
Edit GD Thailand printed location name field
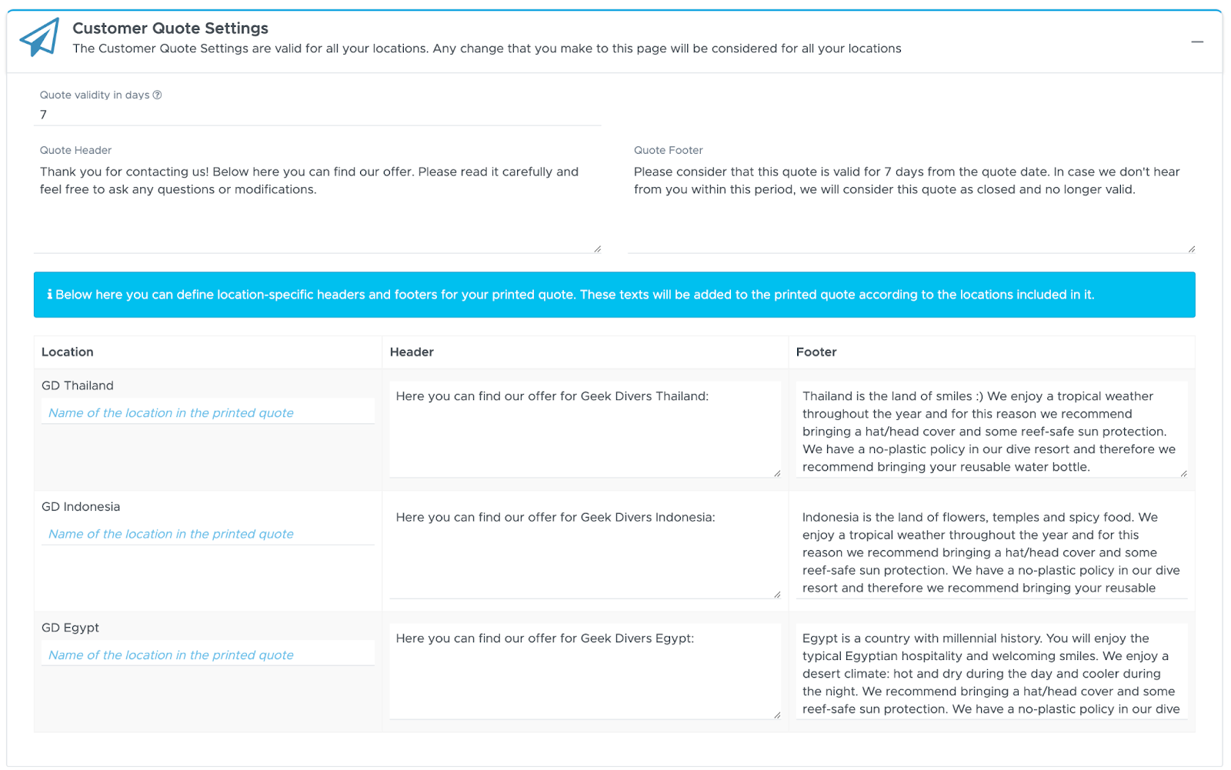[208, 413]
